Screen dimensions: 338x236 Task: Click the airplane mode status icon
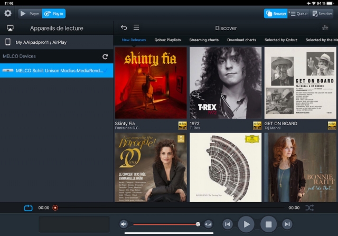pyautogui.click(x=309, y=3)
